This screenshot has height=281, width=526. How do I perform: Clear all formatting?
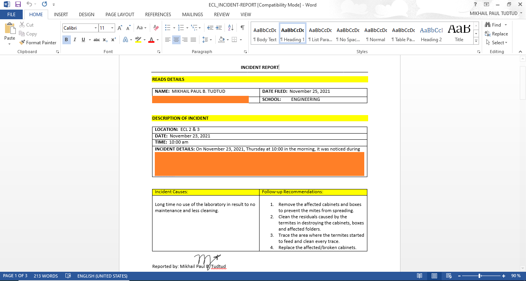click(156, 28)
